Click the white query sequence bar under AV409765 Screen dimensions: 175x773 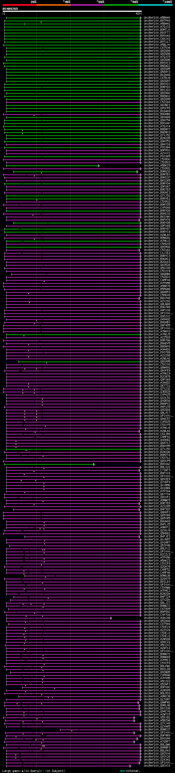click(72, 12)
